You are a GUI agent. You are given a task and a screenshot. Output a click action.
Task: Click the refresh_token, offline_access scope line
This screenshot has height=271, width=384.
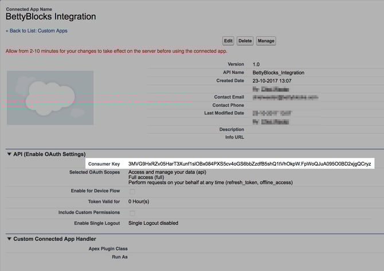point(210,183)
